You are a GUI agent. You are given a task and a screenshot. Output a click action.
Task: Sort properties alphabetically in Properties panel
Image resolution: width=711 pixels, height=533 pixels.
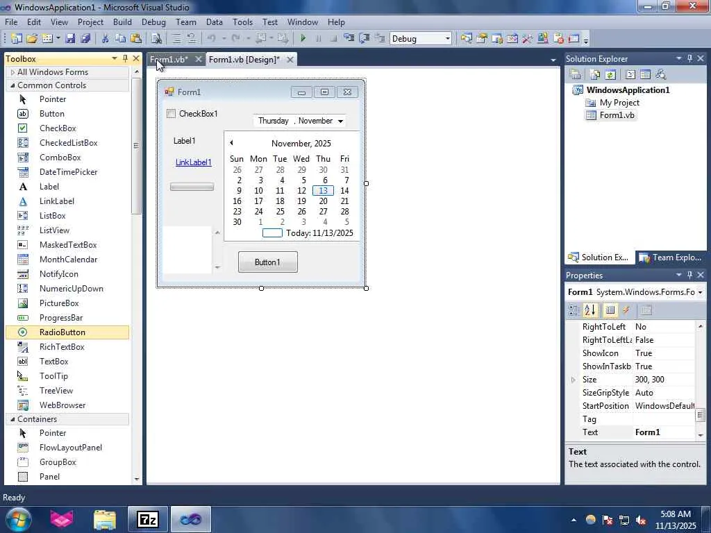[590, 310]
